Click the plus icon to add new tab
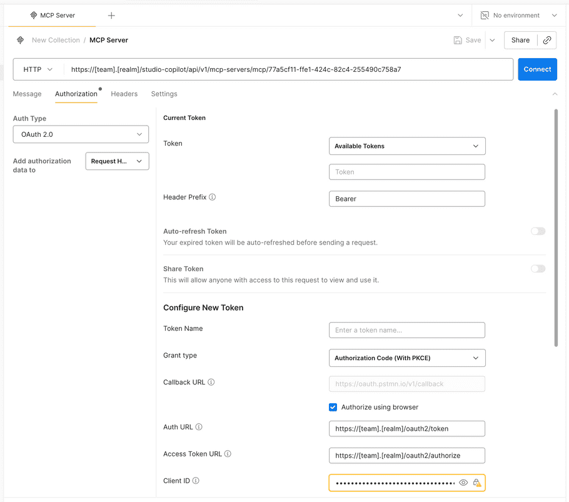The height and width of the screenshot is (502, 569). click(x=111, y=16)
